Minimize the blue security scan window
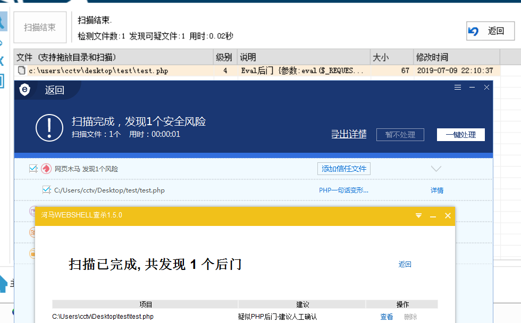This screenshot has height=323, width=521. 472,87
